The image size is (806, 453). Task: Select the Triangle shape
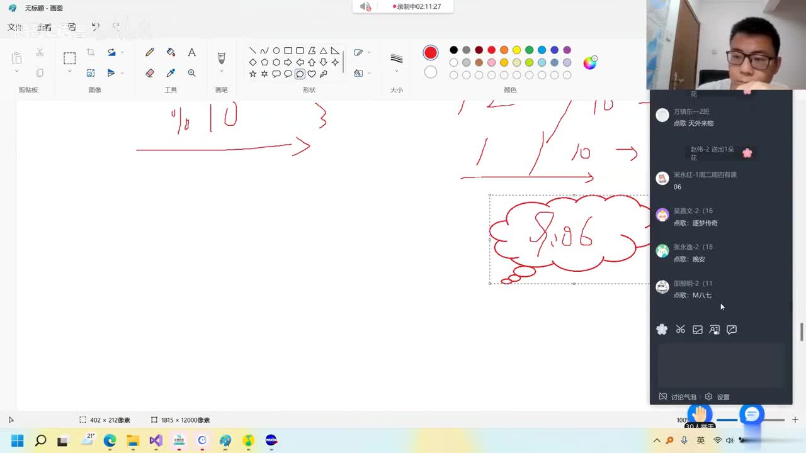(323, 51)
